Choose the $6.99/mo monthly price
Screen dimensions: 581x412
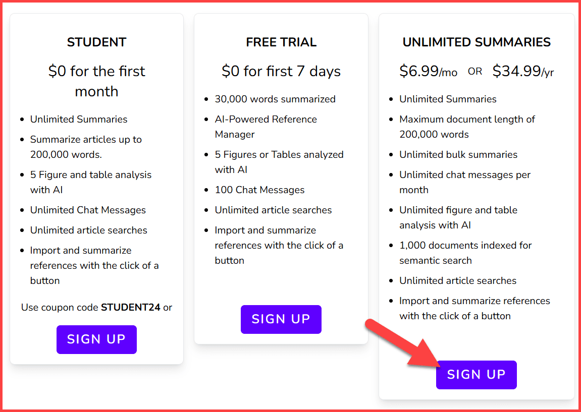pos(428,72)
